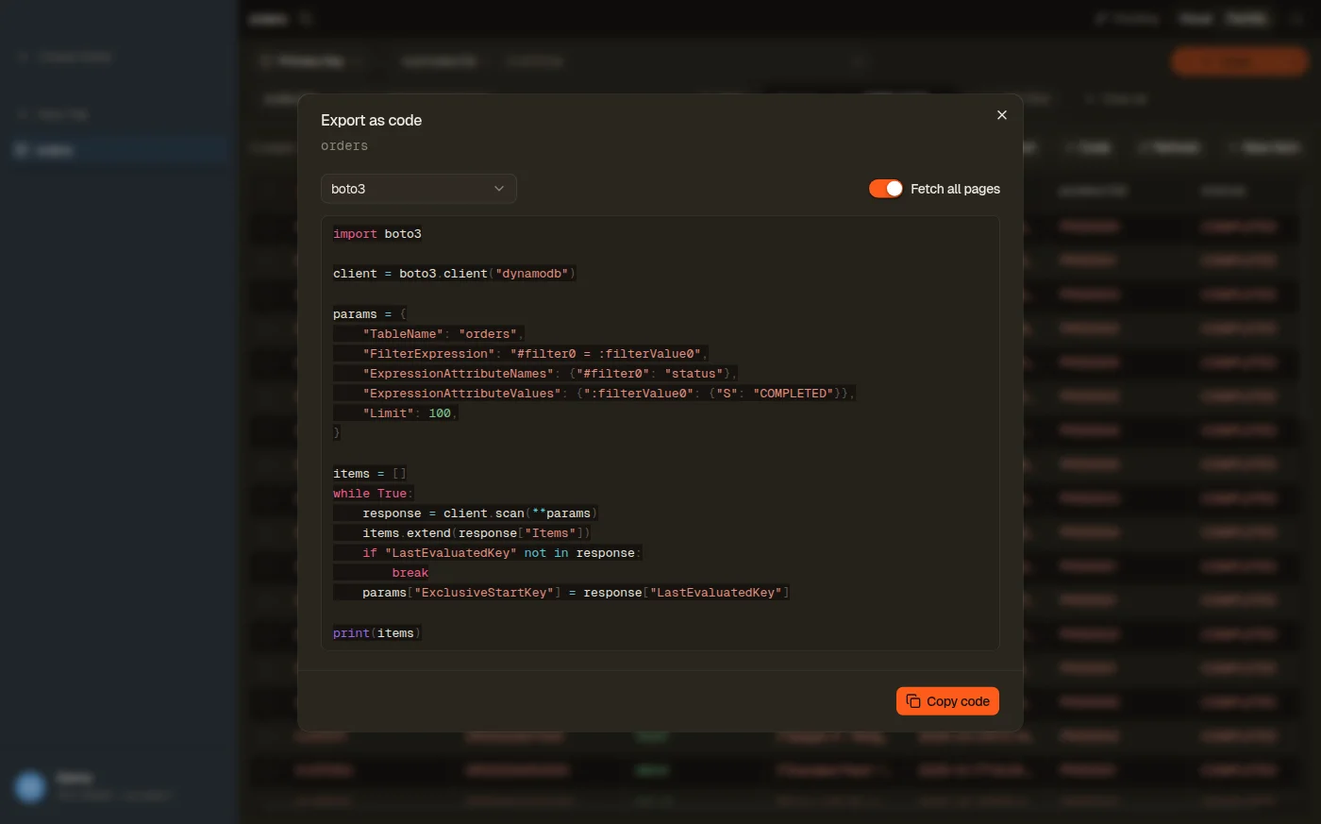Click the "orders" table name subtitle
1321x824 pixels.
(344, 146)
